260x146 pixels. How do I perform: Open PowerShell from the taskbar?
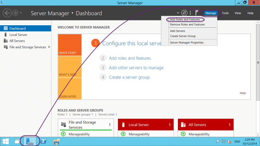(x=44, y=141)
